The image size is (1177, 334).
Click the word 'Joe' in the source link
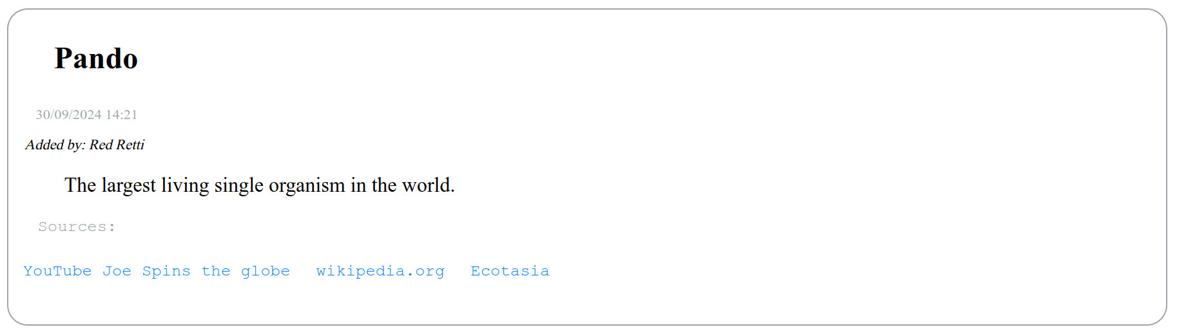[x=117, y=271]
